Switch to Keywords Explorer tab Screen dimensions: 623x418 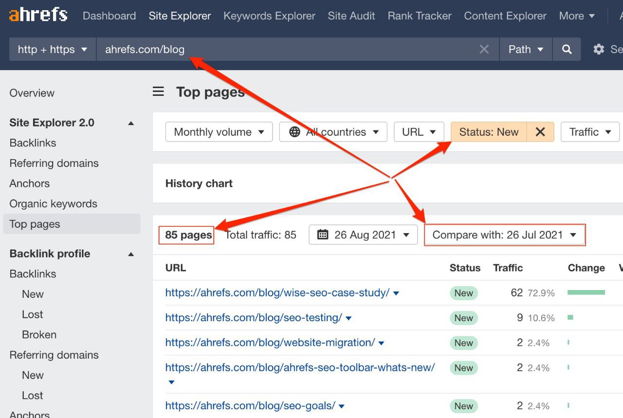[x=269, y=16]
